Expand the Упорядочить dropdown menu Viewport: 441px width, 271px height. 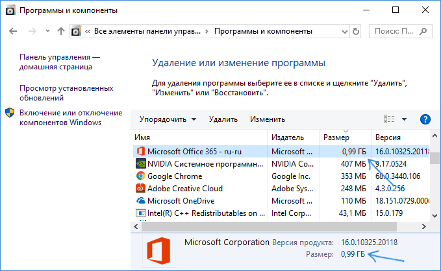click(168, 119)
